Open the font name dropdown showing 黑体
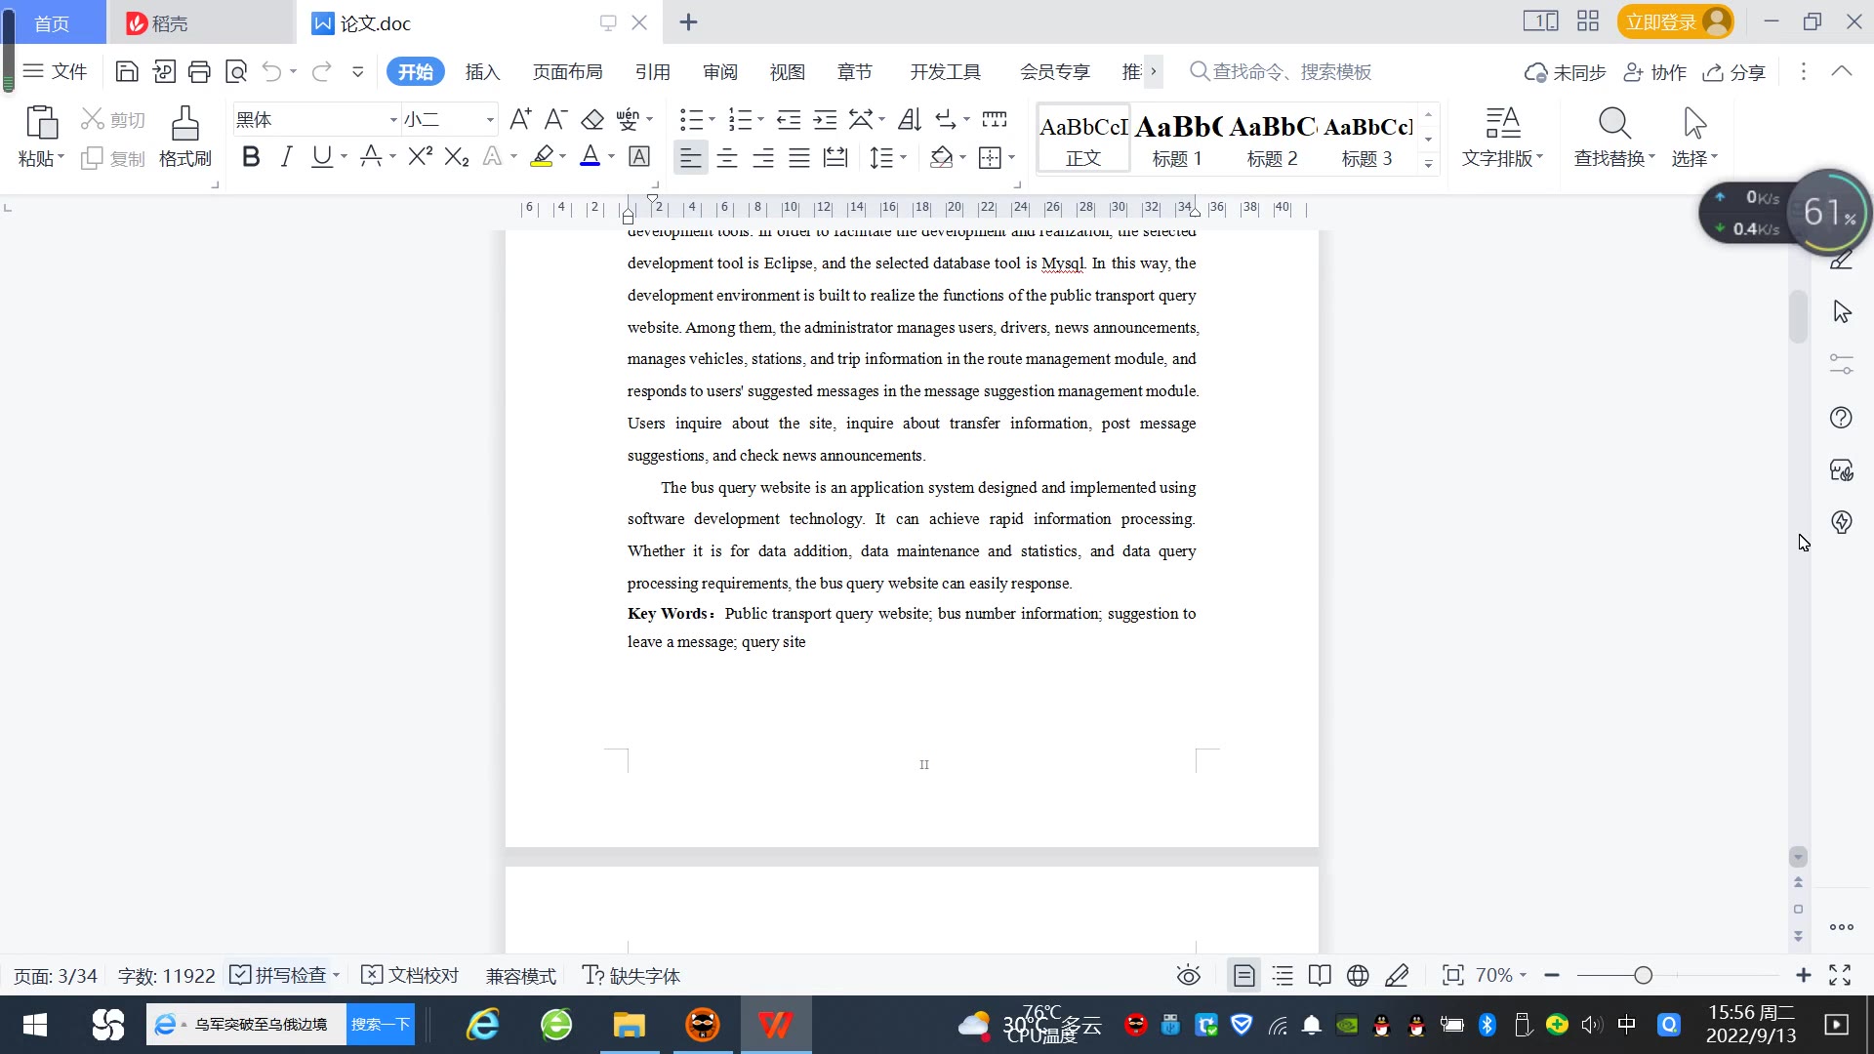 click(392, 120)
